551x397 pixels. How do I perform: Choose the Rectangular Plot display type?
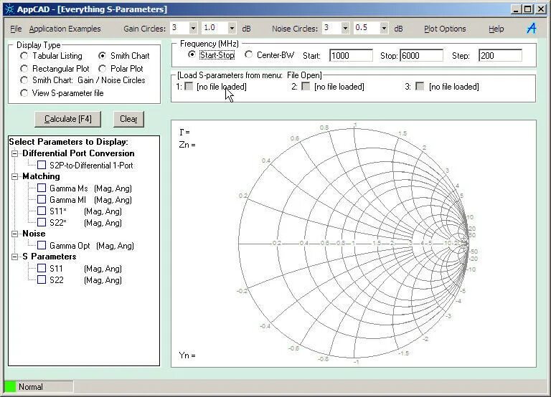click(24, 69)
